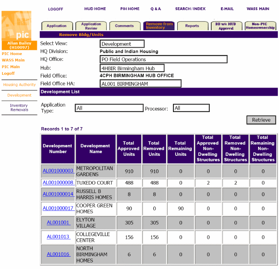Image resolution: width=279 pixels, height=269 pixels.
Task: Click the HUD HOME menu link
Action: pos(95,9)
